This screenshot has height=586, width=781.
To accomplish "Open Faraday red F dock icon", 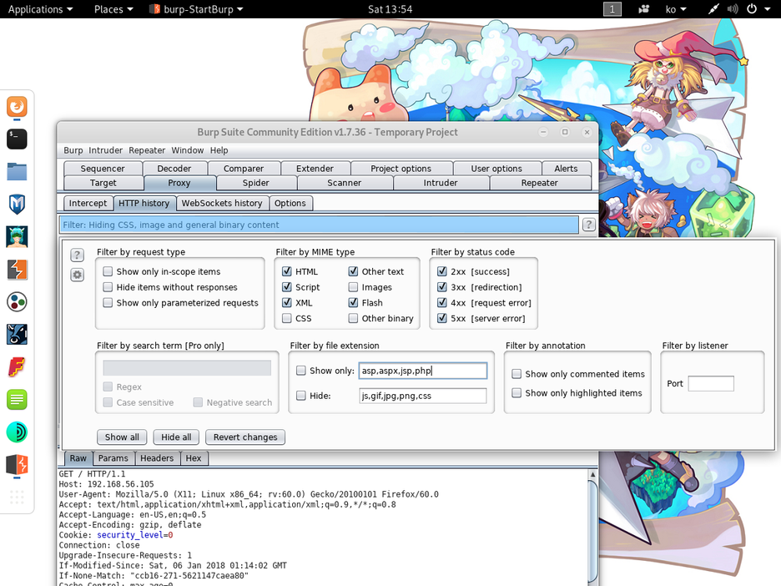I will click(x=17, y=367).
